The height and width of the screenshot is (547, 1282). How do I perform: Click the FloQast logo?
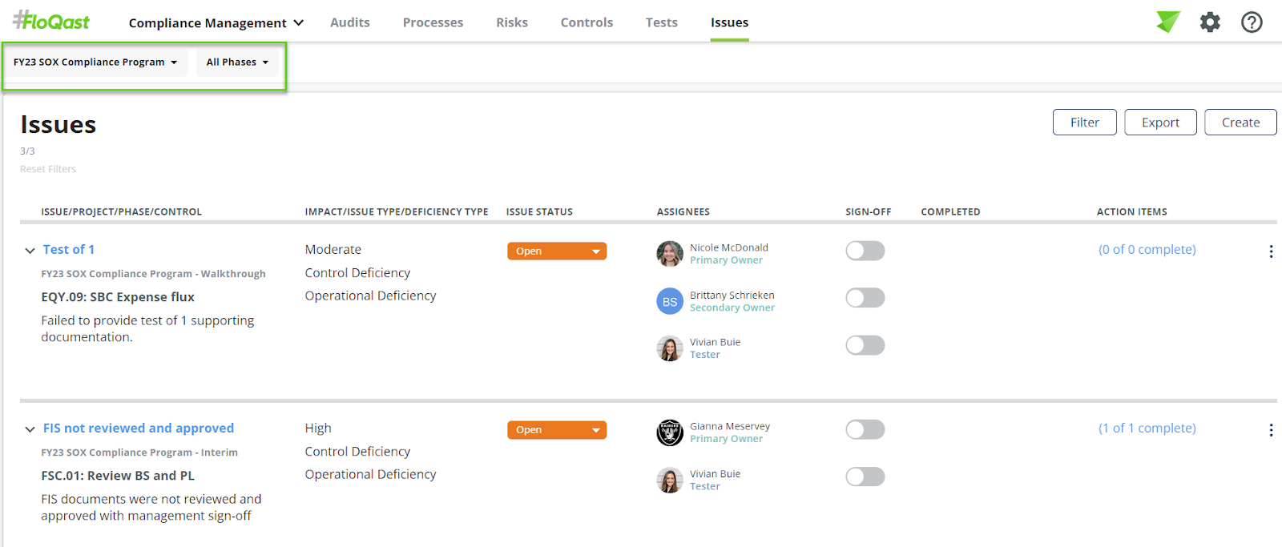point(51,22)
